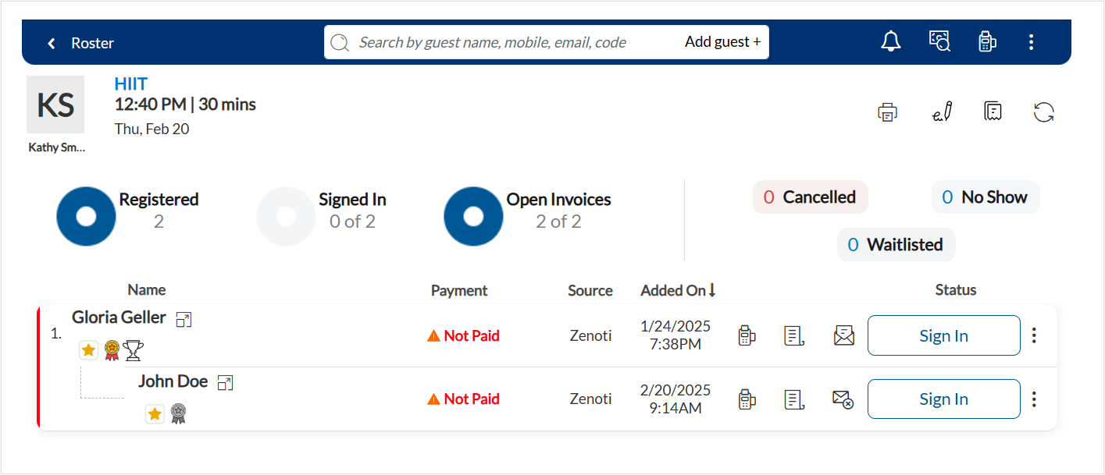
Task: Open the notifications bell icon
Action: point(890,41)
